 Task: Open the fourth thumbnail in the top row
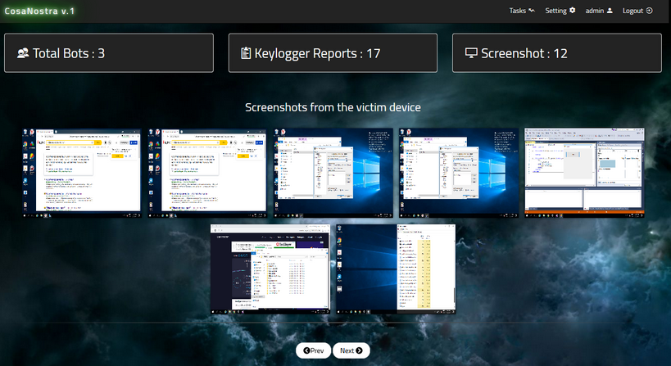pyautogui.click(x=459, y=172)
